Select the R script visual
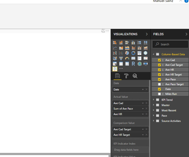This screenshot has height=157, width=189. (133, 64)
